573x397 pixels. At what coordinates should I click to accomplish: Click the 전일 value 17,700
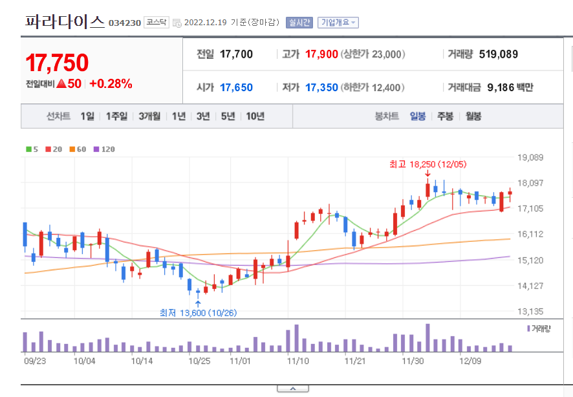point(237,54)
